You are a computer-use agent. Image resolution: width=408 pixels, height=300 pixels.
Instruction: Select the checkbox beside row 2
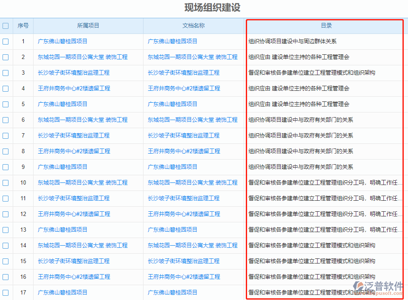point(6,57)
